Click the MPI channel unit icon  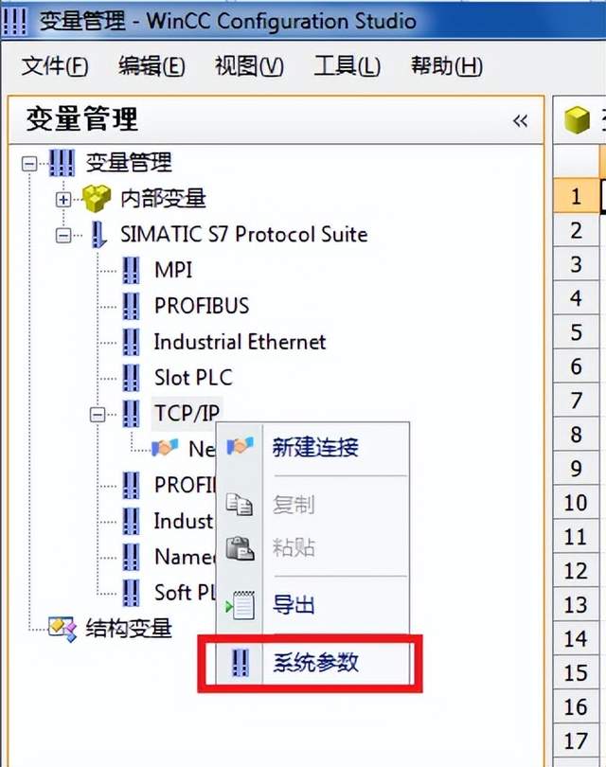[x=132, y=270]
